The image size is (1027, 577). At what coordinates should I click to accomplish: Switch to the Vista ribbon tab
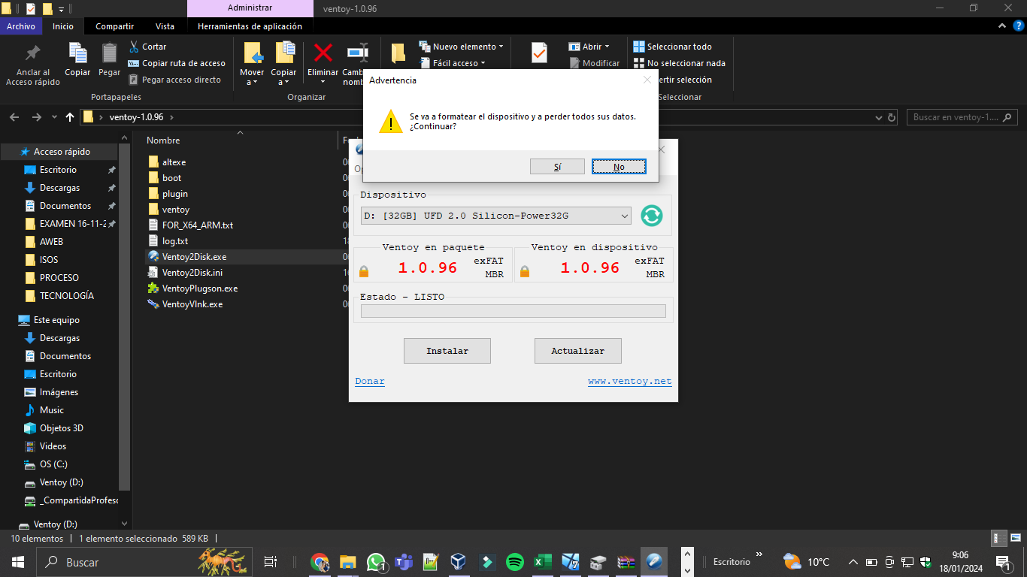coord(165,26)
